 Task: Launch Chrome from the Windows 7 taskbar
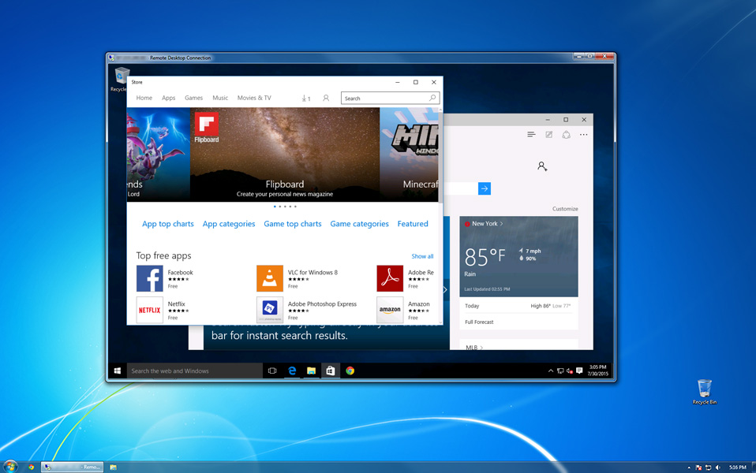[x=31, y=467]
